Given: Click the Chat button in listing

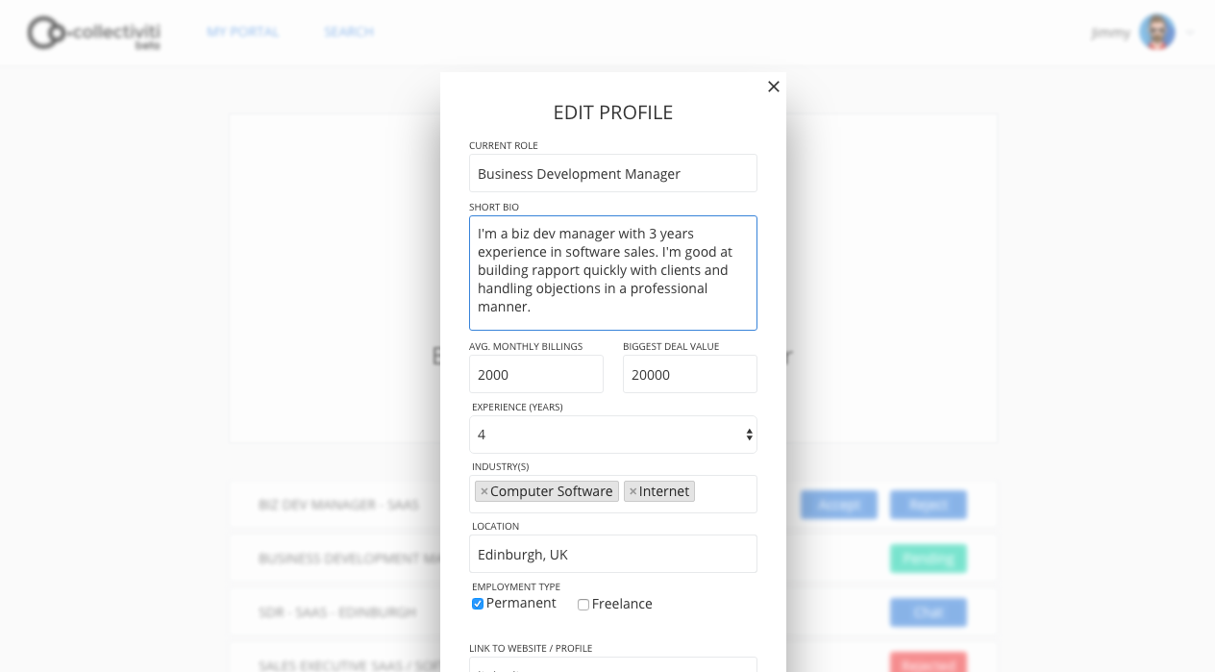Looking at the screenshot, I should [x=929, y=612].
